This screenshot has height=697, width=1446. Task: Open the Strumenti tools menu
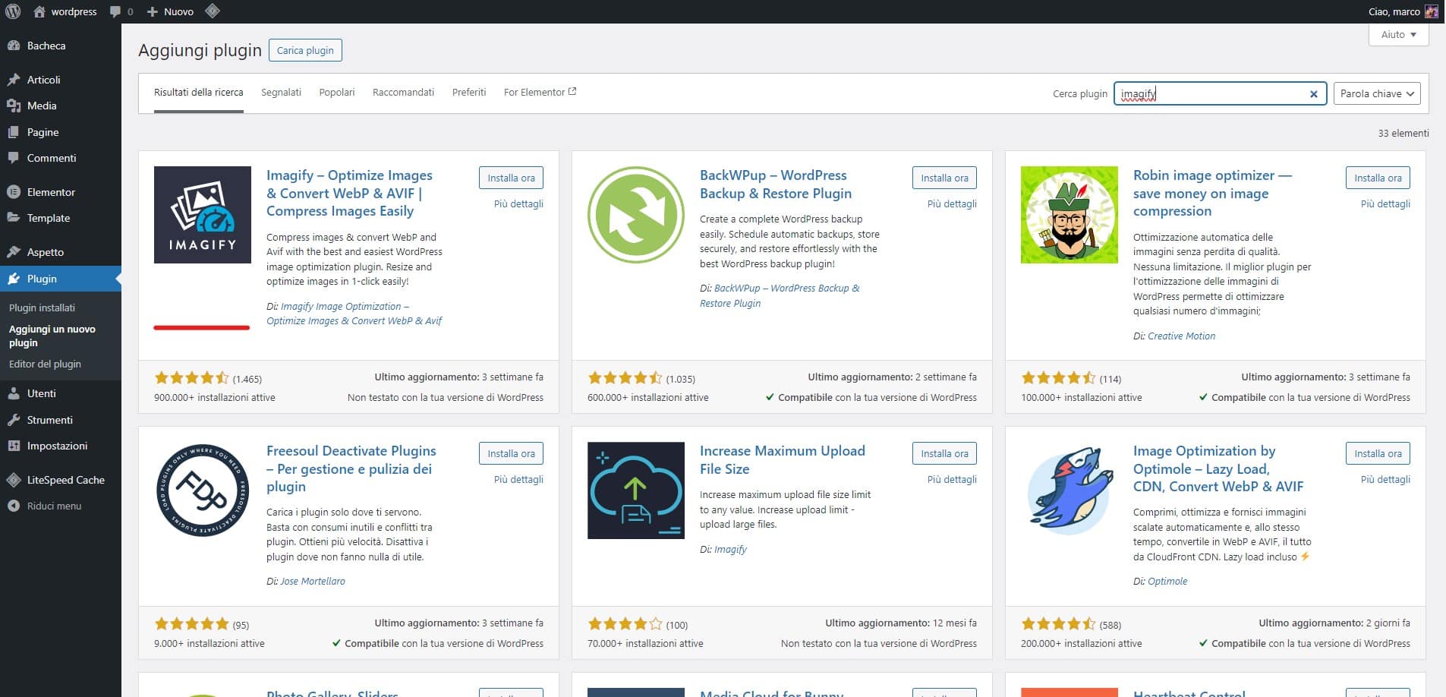[61, 420]
